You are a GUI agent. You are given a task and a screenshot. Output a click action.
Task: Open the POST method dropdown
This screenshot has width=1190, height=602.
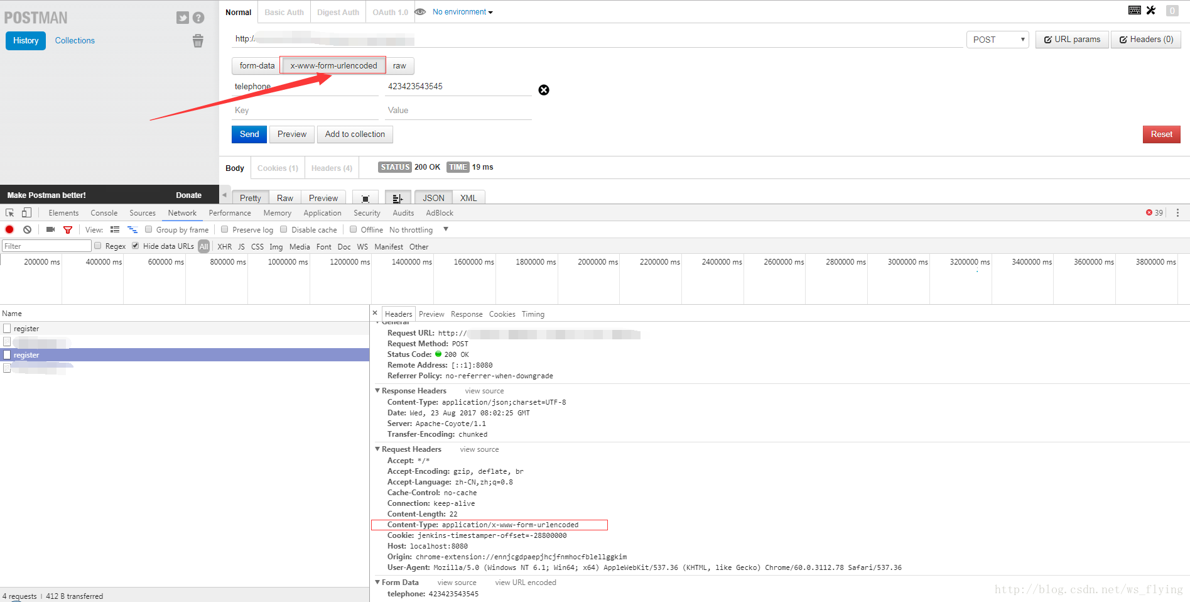[998, 40]
